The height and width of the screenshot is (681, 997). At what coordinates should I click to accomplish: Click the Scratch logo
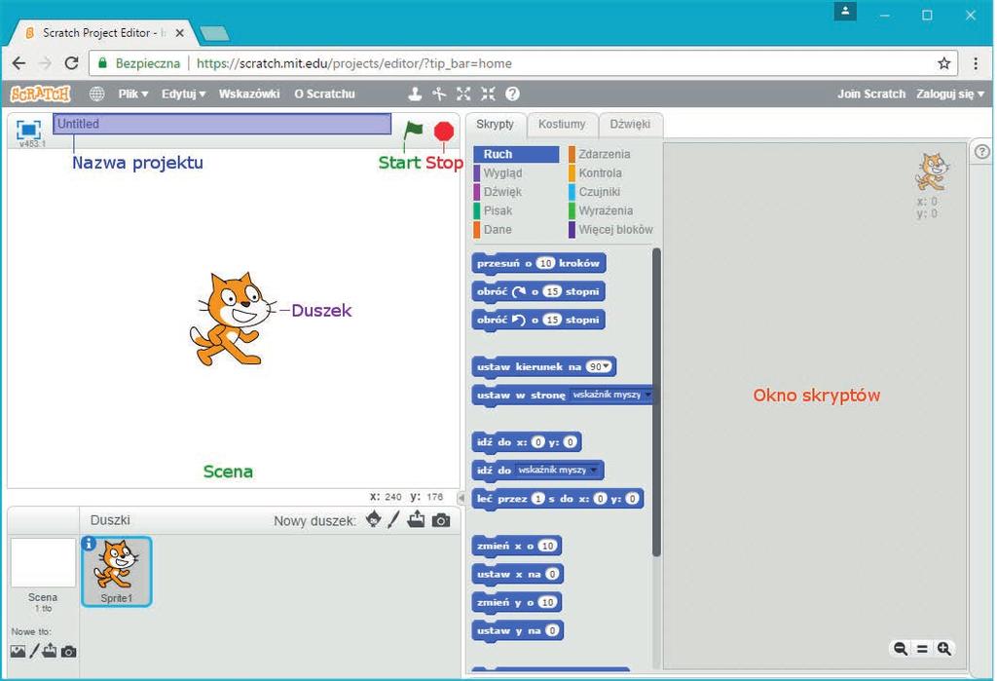pyautogui.click(x=41, y=94)
